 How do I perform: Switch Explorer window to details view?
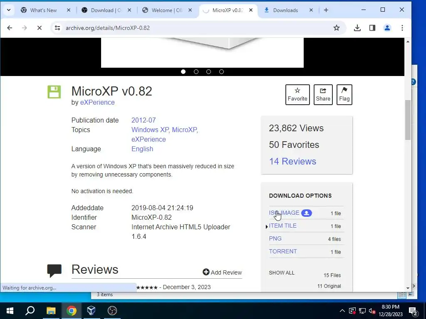(402, 294)
